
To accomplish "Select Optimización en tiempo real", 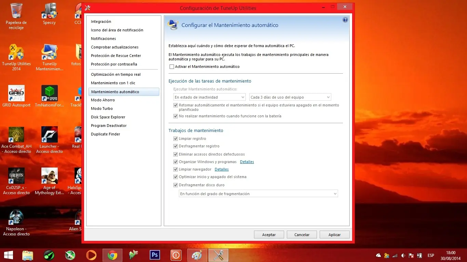I will (116, 75).
